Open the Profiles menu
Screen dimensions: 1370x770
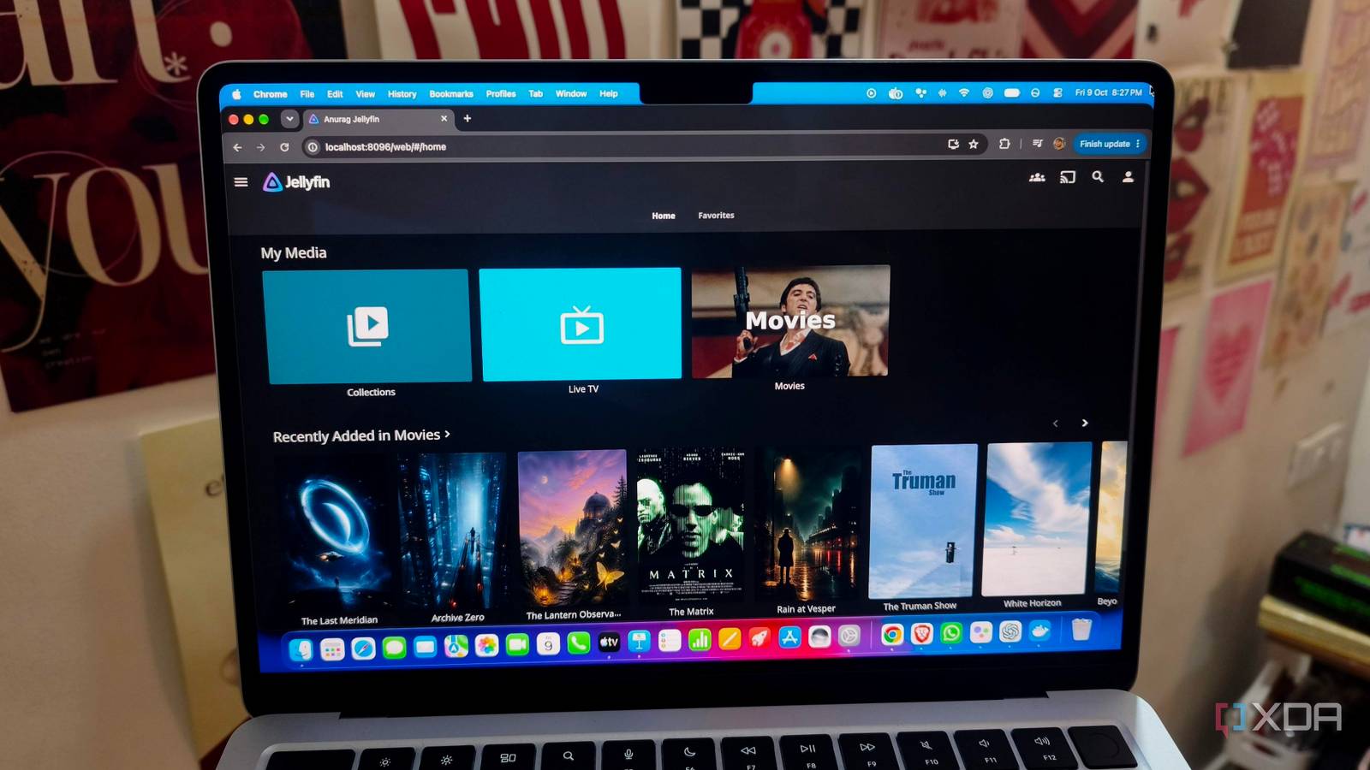pyautogui.click(x=501, y=94)
